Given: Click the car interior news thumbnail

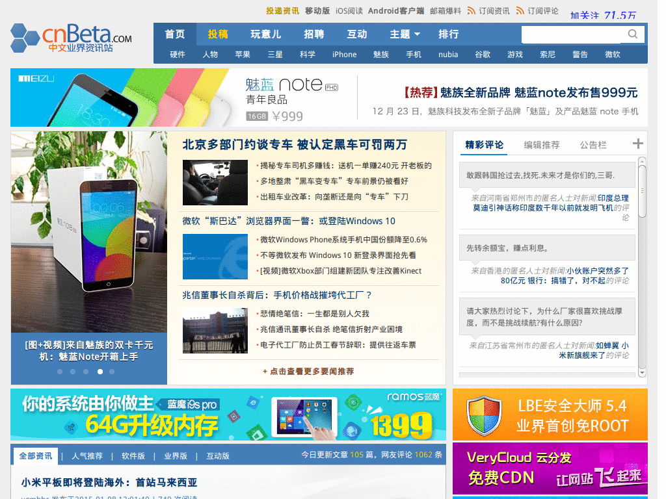Looking at the screenshot, I should [215, 183].
